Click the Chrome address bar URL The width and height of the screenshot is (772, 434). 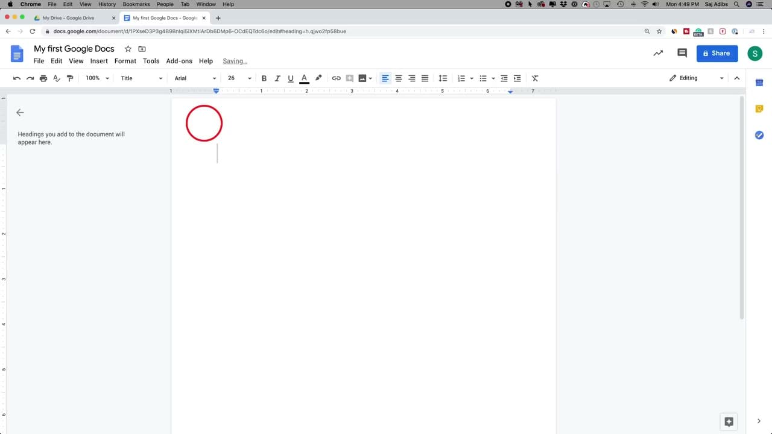(x=200, y=31)
